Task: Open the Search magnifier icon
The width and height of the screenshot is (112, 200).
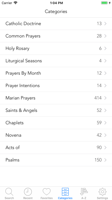Action: [x=9, y=192]
